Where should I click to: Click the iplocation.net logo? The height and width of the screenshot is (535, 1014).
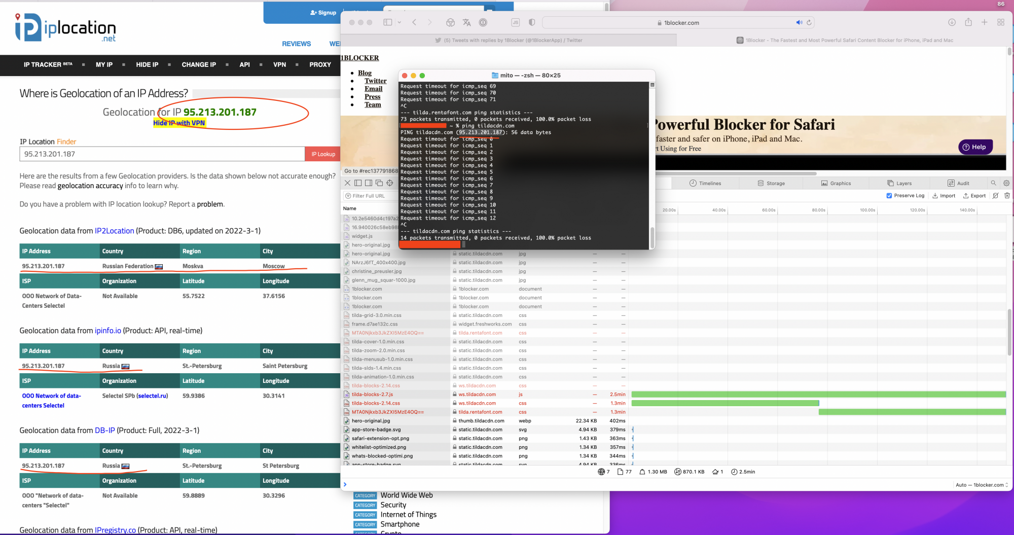[x=65, y=27]
